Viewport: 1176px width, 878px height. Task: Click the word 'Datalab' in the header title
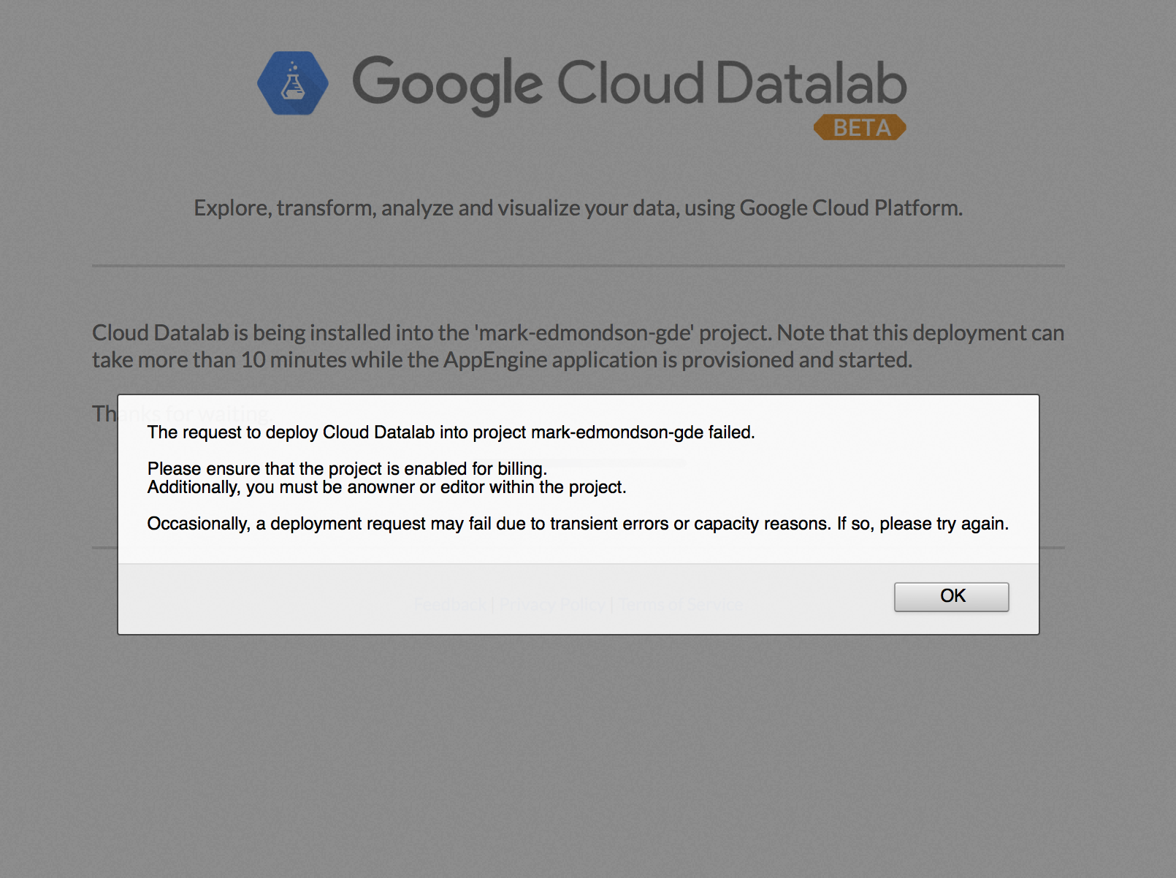point(811,83)
